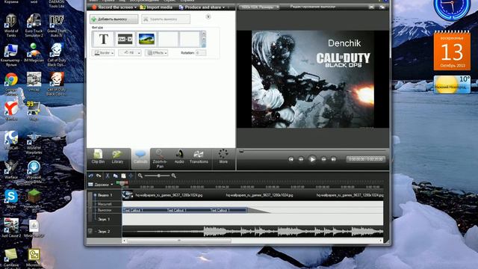Click Import media button
This screenshot has width=478, height=269.
156,7
